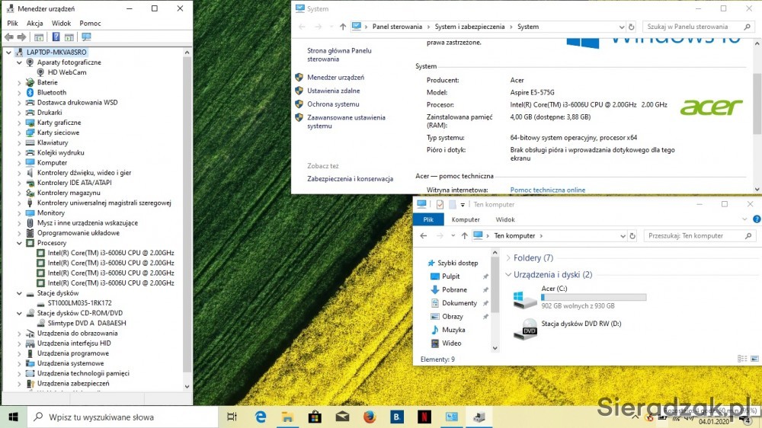The width and height of the screenshot is (762, 428).
Task: Click the Acer (C:) disk usage bar
Action: tap(594, 297)
